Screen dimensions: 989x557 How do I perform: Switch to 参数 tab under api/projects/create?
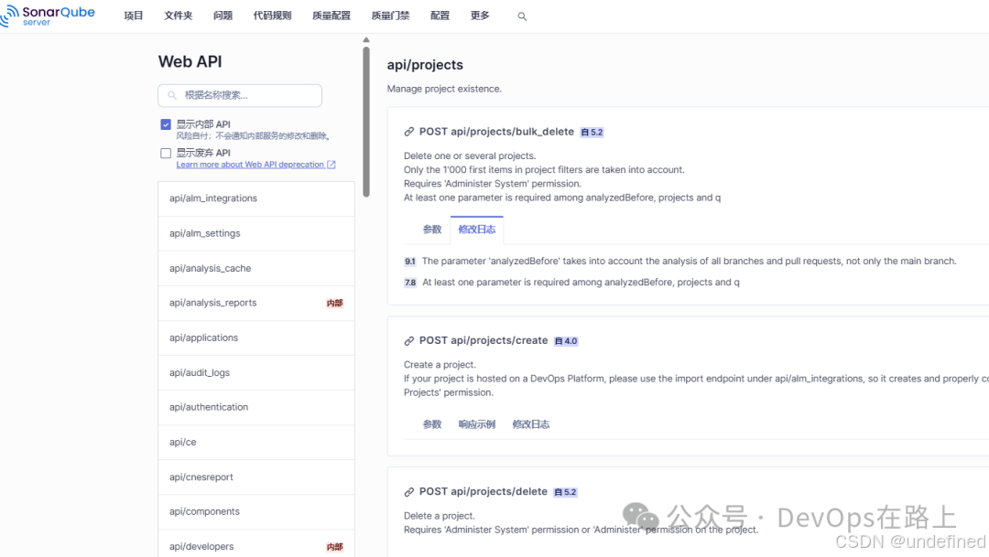[432, 424]
